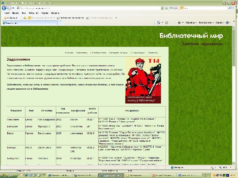Open the Сервис command bar menu
The width and height of the screenshot is (238, 178).
click(x=220, y=22)
